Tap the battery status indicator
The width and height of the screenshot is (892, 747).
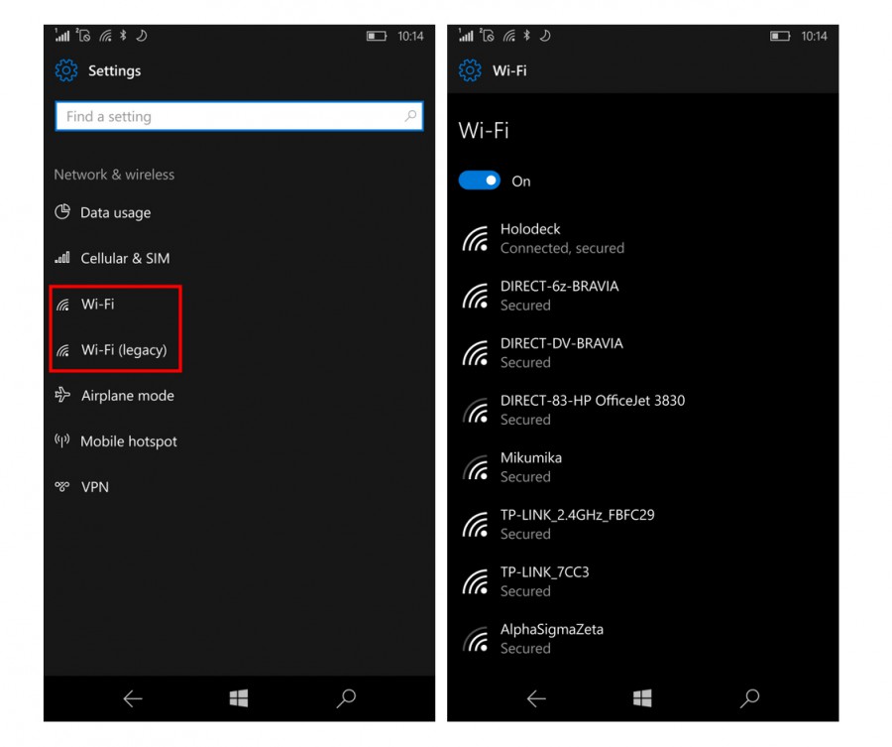click(x=377, y=36)
